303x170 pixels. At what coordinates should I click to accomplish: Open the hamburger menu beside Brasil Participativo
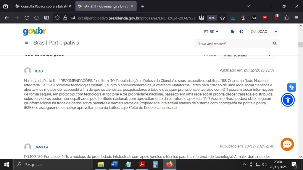click(26, 43)
